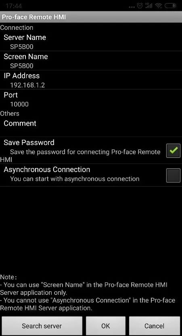The width and height of the screenshot is (182, 336).
Task: Click the Search server button
Action: tap(42, 326)
